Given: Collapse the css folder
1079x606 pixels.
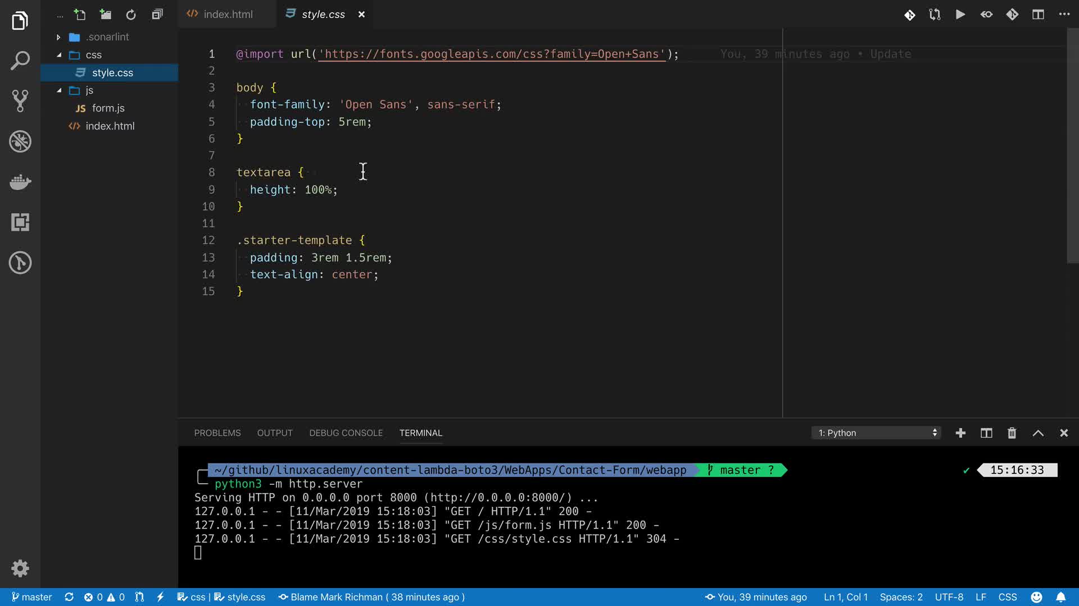Looking at the screenshot, I should [59, 55].
